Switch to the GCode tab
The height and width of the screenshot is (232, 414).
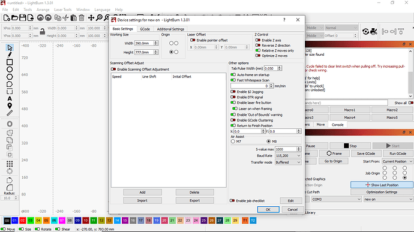(x=145, y=29)
